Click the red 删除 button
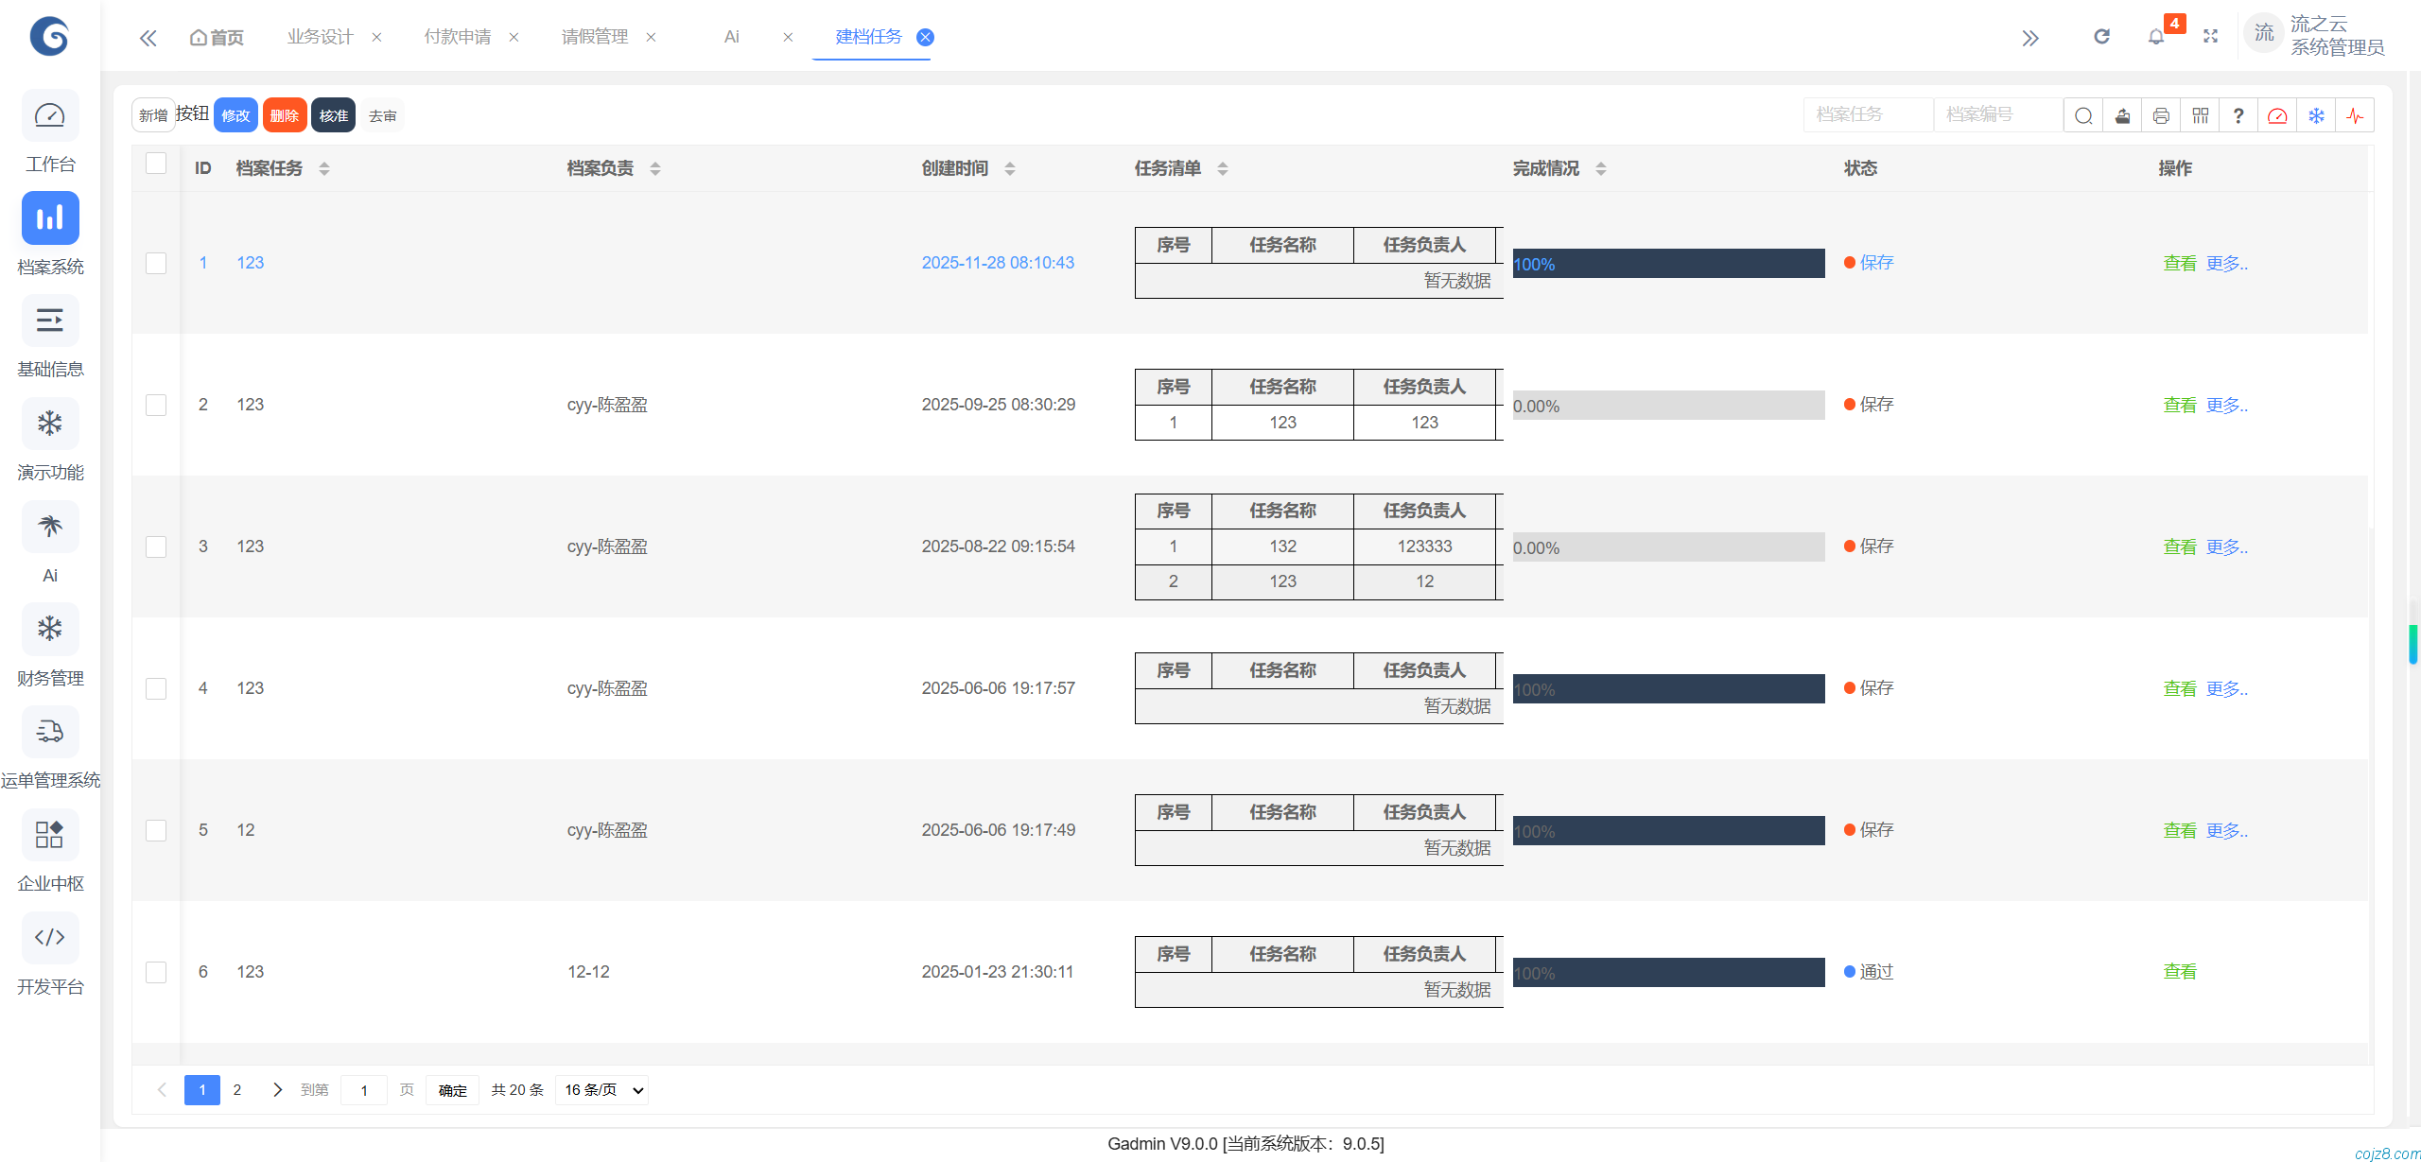Image resolution: width=2421 pixels, height=1162 pixels. [x=285, y=115]
